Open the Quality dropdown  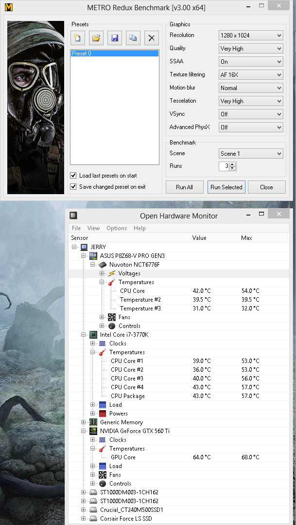[251, 48]
